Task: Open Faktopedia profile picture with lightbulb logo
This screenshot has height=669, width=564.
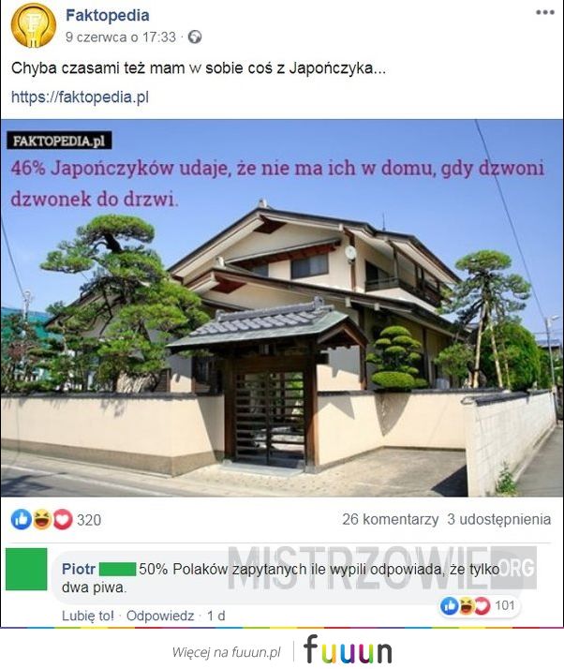Action: tap(34, 25)
